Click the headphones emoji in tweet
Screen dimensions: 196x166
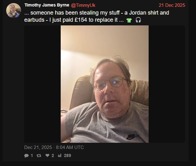[x=138, y=20]
